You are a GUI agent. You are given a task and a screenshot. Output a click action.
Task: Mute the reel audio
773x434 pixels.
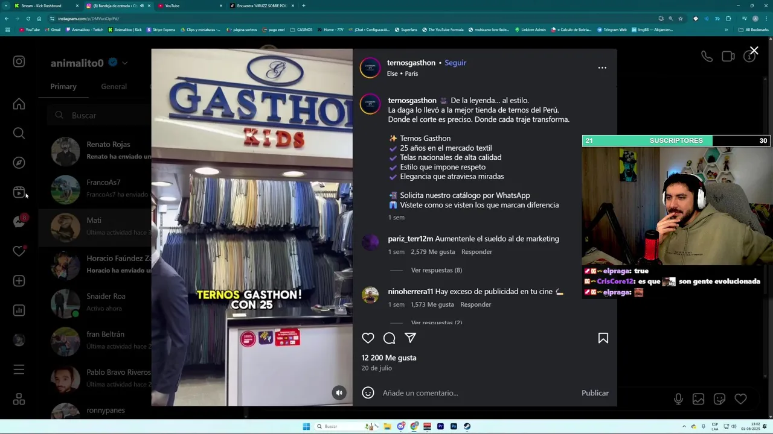point(339,392)
